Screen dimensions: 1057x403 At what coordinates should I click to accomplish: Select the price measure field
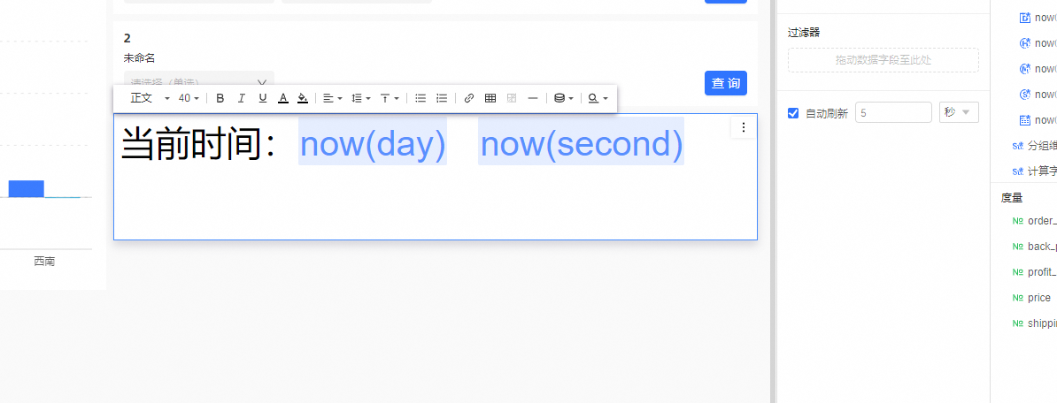tap(1039, 298)
